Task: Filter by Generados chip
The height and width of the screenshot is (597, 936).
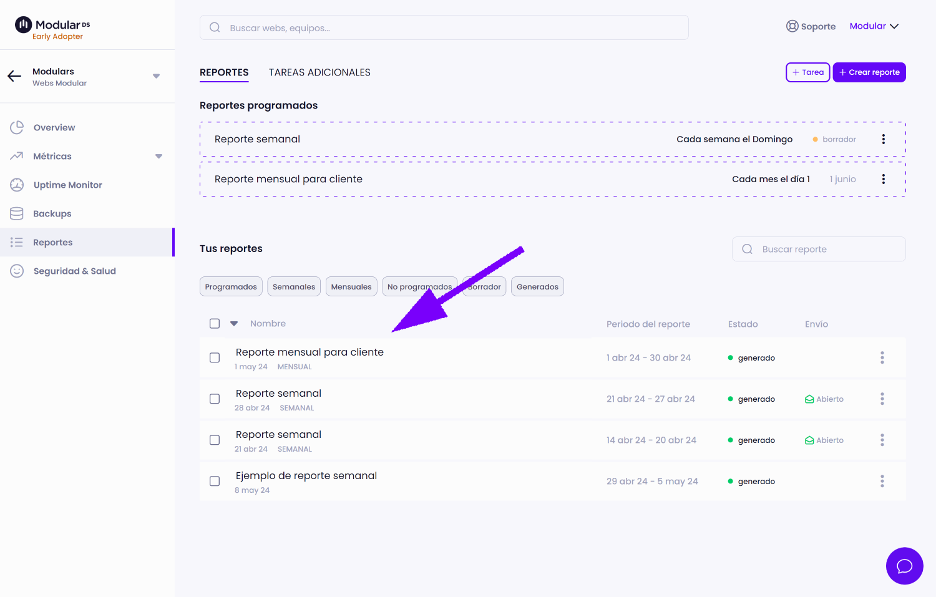Action: tap(537, 286)
